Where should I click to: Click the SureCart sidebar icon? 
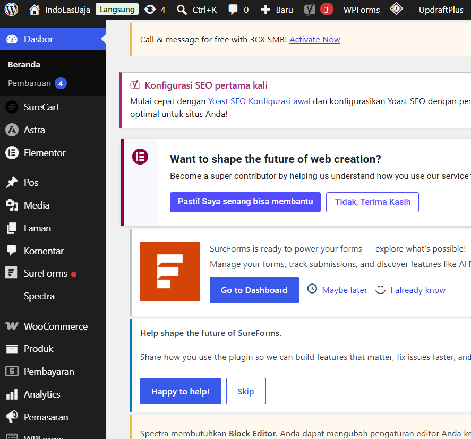(x=12, y=107)
